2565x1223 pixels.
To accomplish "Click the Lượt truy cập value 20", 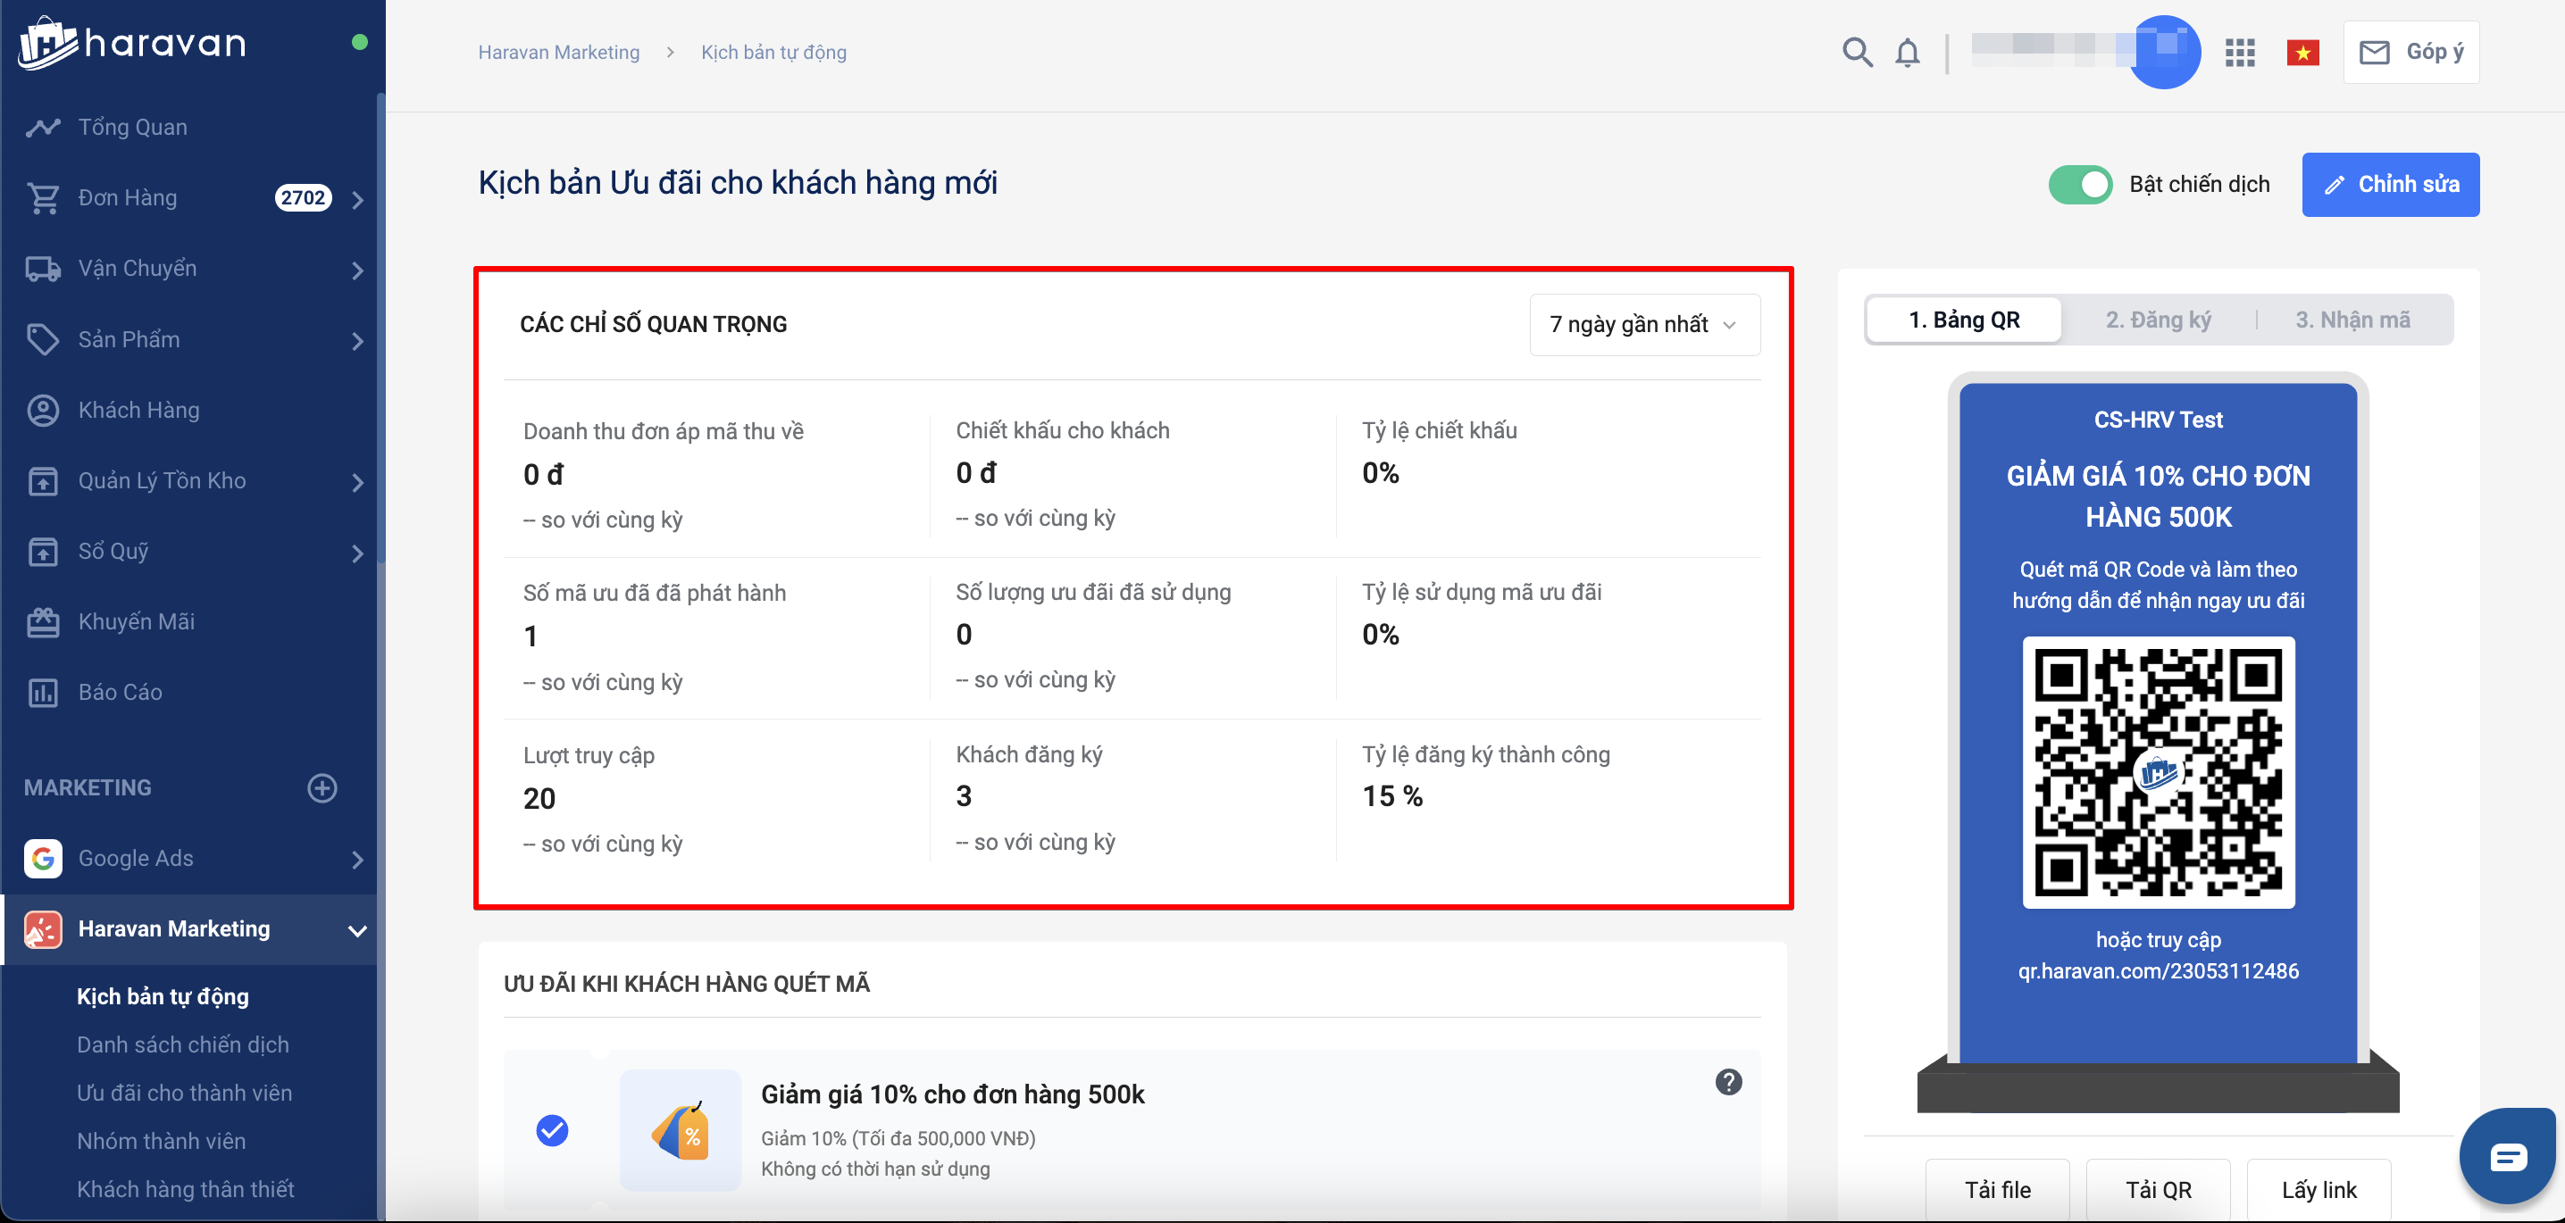I will [539, 798].
